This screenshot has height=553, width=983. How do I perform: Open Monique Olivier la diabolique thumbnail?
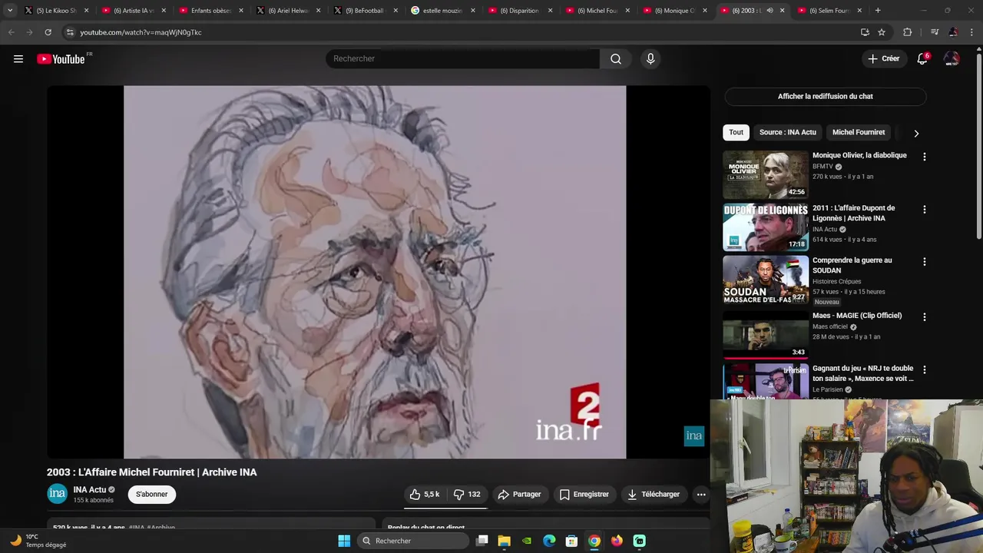click(766, 175)
